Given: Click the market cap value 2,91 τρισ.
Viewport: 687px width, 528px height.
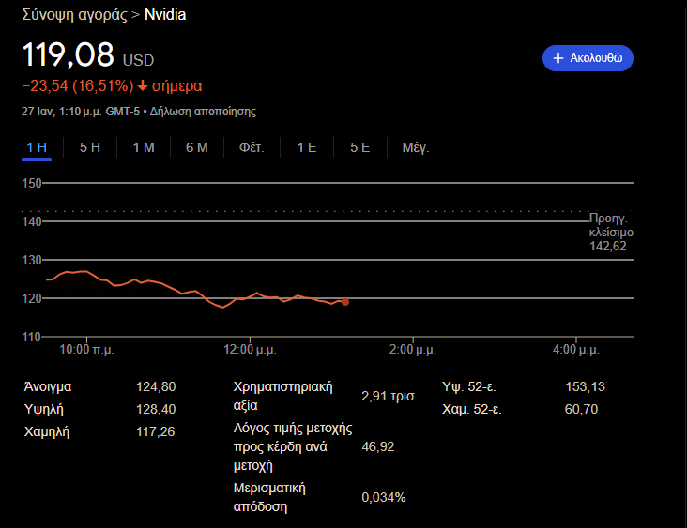Looking at the screenshot, I should point(389,396).
